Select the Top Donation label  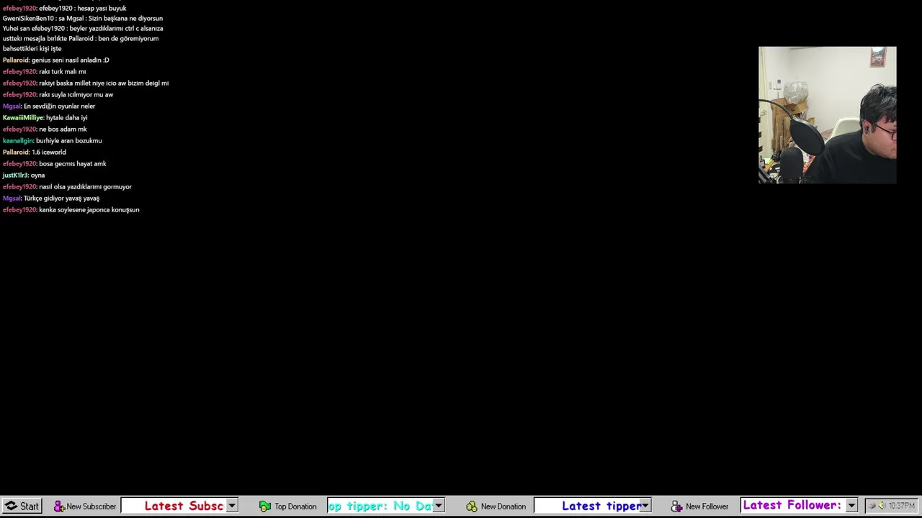pos(295,506)
